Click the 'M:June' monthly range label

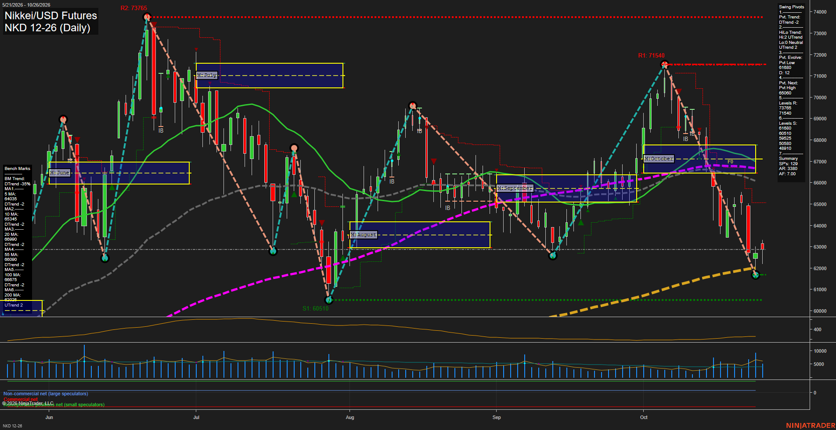pyautogui.click(x=60, y=173)
